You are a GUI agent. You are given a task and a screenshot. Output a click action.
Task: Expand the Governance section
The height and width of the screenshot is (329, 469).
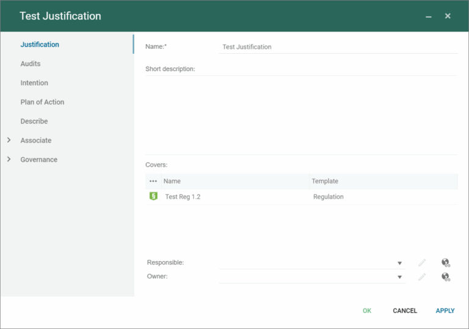(x=9, y=160)
